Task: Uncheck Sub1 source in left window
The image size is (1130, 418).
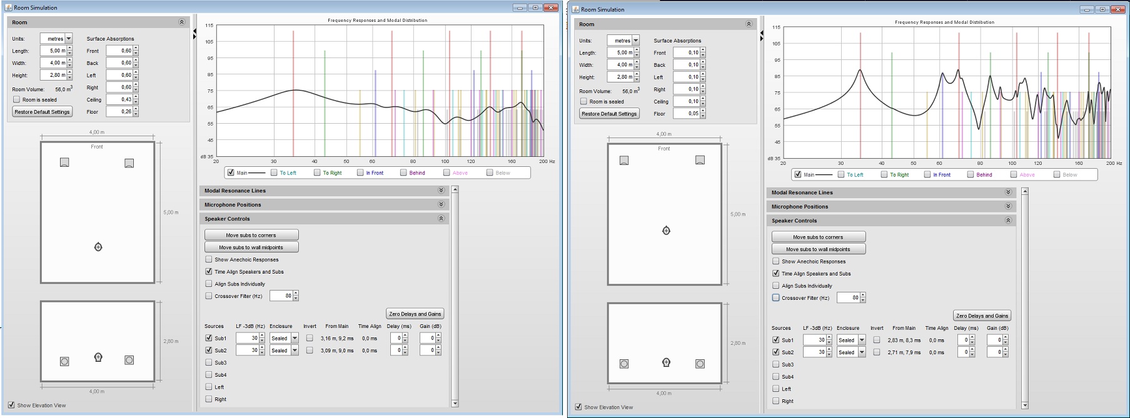Action: click(x=209, y=338)
